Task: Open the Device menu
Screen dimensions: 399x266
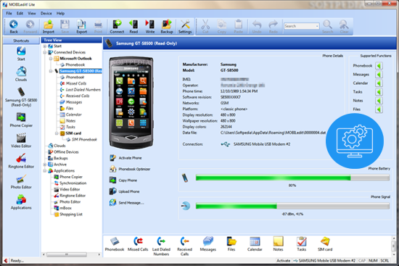Action: (x=46, y=13)
